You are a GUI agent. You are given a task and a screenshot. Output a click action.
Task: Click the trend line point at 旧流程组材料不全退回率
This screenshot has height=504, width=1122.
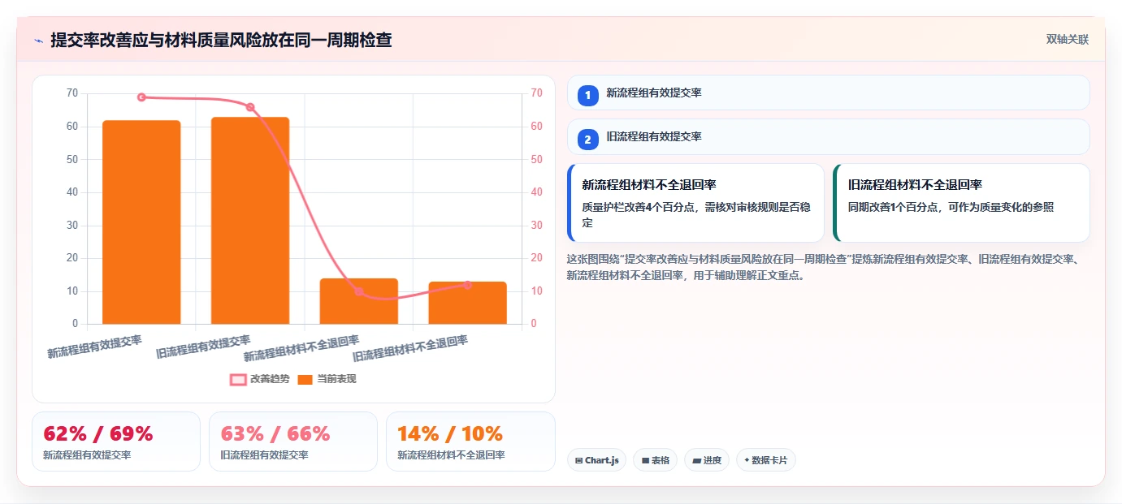coord(468,285)
